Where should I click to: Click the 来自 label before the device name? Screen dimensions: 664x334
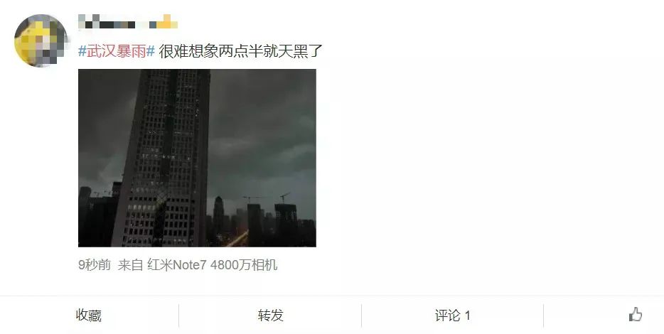[x=130, y=265]
